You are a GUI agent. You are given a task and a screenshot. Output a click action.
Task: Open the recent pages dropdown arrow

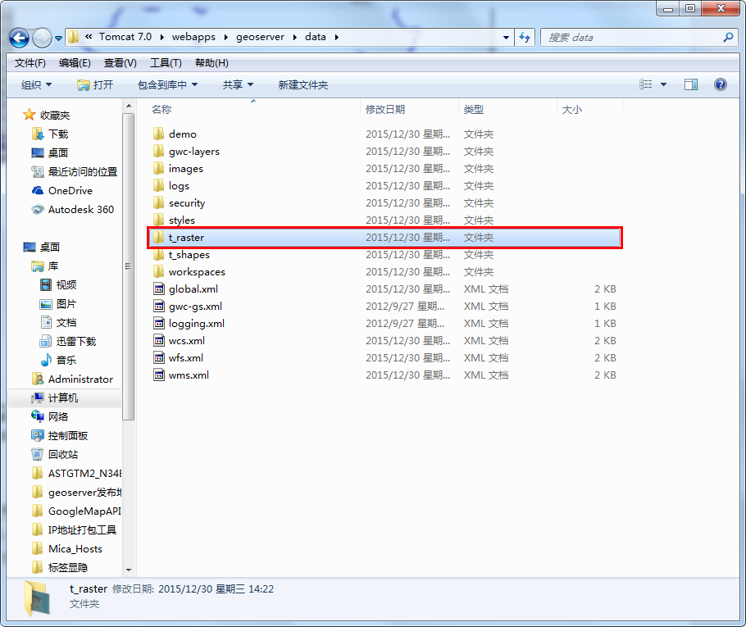click(x=58, y=38)
